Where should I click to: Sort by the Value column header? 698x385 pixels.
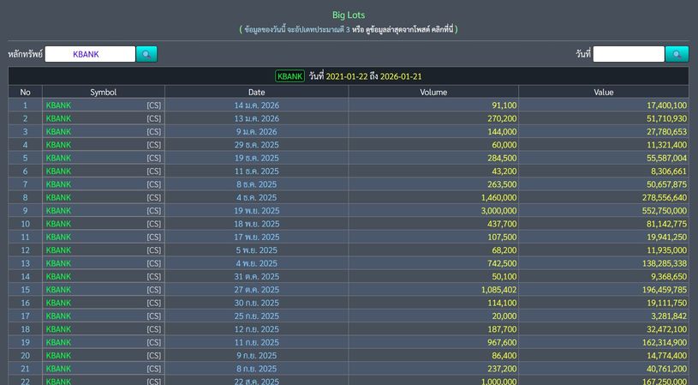coord(603,92)
